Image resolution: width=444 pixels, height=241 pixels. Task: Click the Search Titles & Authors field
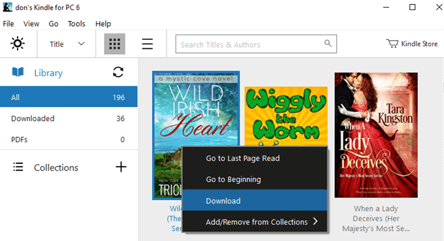pyautogui.click(x=256, y=44)
